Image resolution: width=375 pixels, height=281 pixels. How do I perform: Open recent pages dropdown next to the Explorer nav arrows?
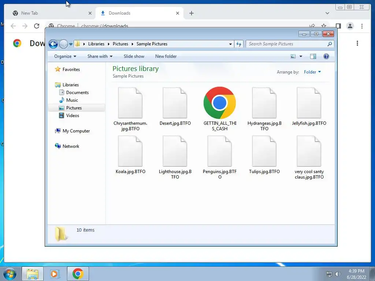[x=71, y=44]
